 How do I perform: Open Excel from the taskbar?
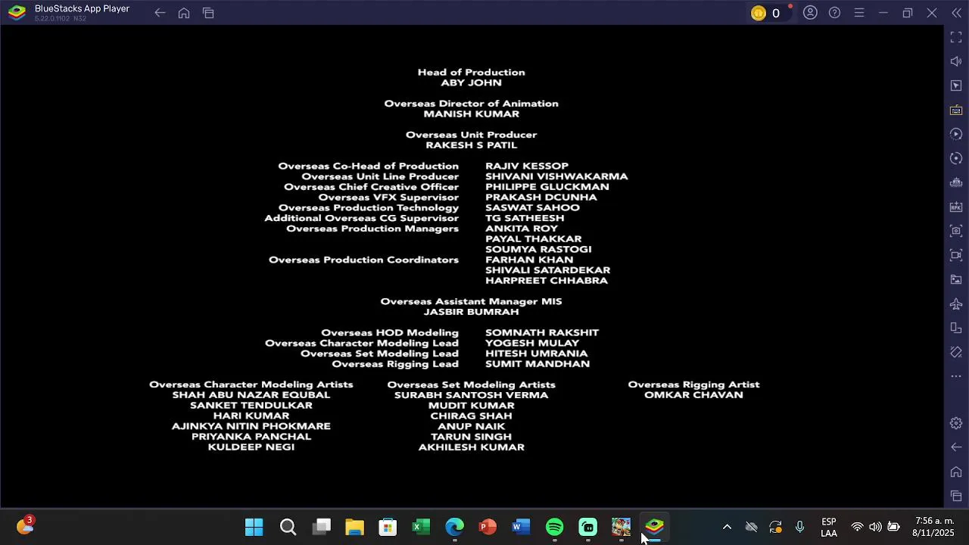coord(421,527)
